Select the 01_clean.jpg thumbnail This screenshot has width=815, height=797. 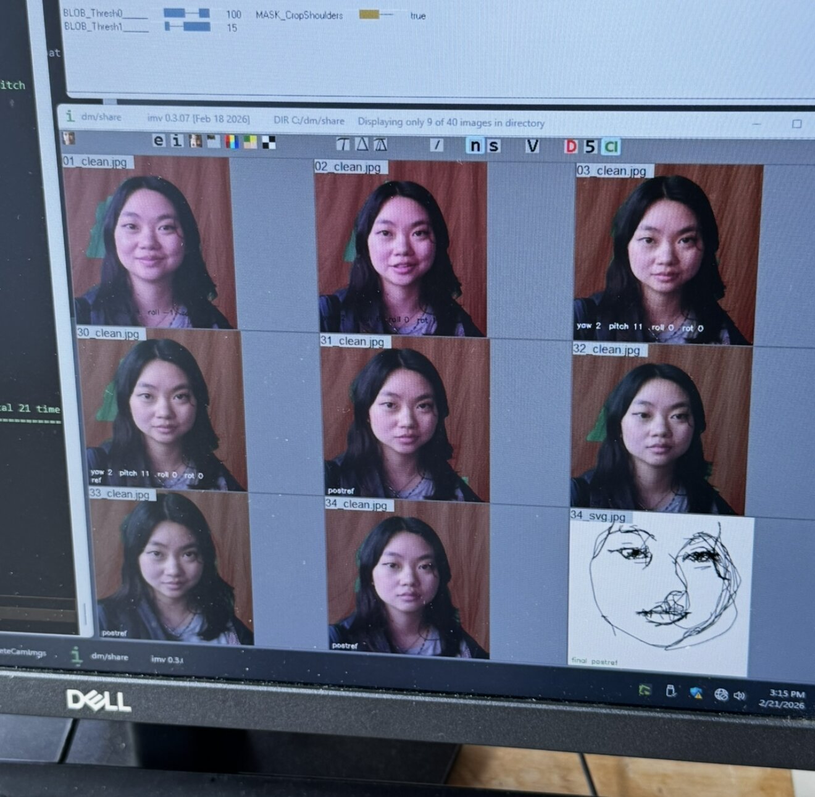[x=150, y=242]
